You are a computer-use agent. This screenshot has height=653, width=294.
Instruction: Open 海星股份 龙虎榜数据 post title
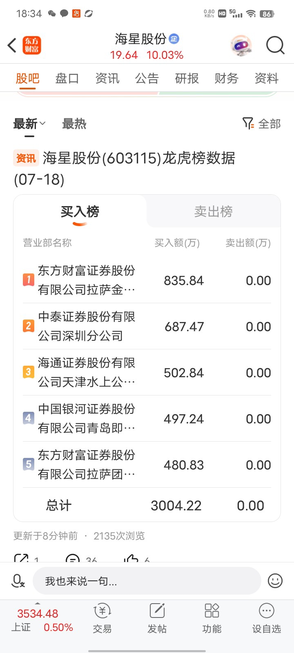(x=125, y=169)
